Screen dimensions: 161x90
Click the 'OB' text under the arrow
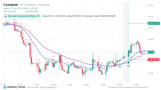[128, 66]
